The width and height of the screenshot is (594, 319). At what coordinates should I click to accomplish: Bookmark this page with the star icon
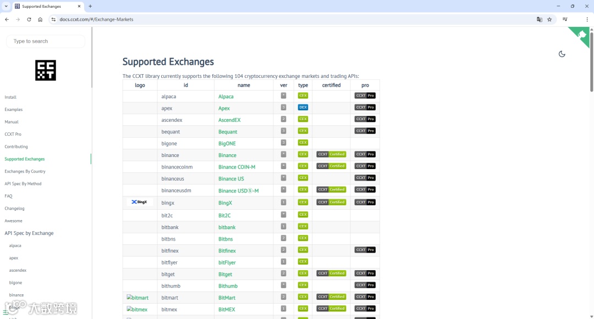[549, 19]
